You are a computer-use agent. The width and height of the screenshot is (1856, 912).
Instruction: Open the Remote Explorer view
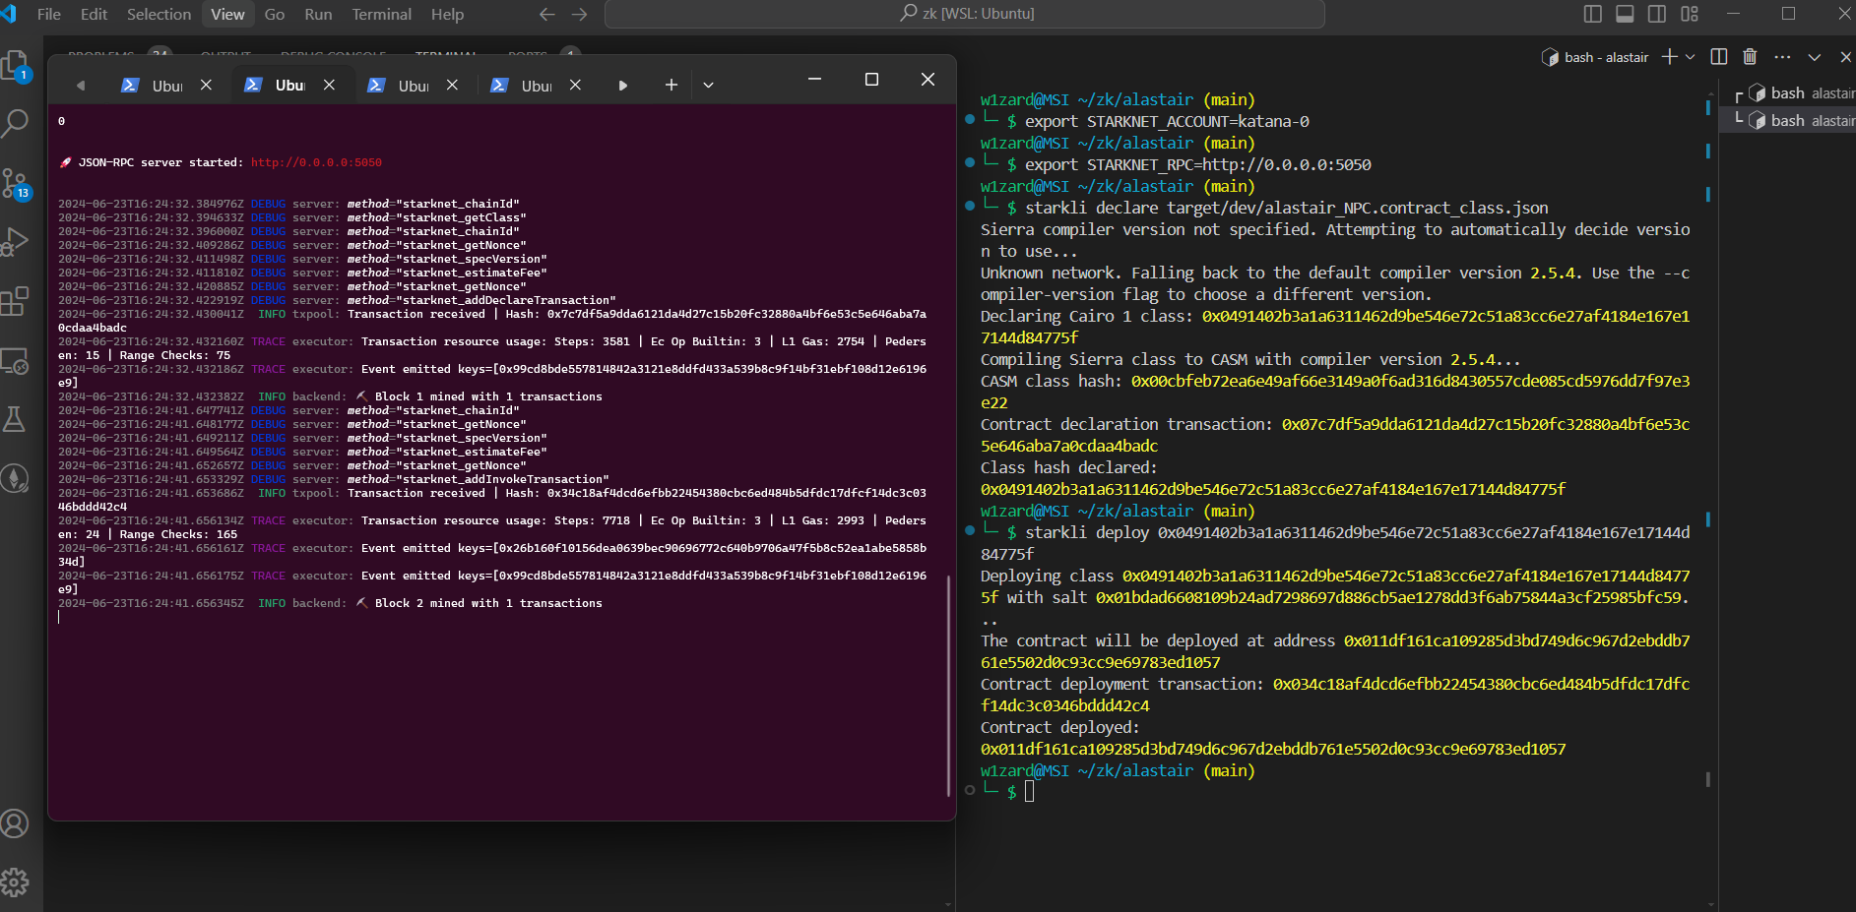pyautogui.click(x=15, y=360)
